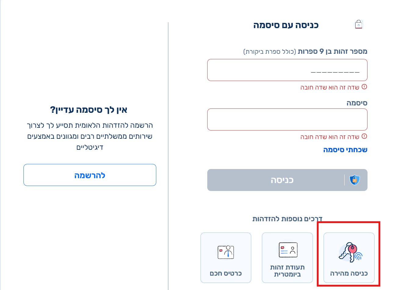Focus the 9-digit ID number input field
Image resolution: width=402 pixels, height=290 pixels.
pos(287,70)
